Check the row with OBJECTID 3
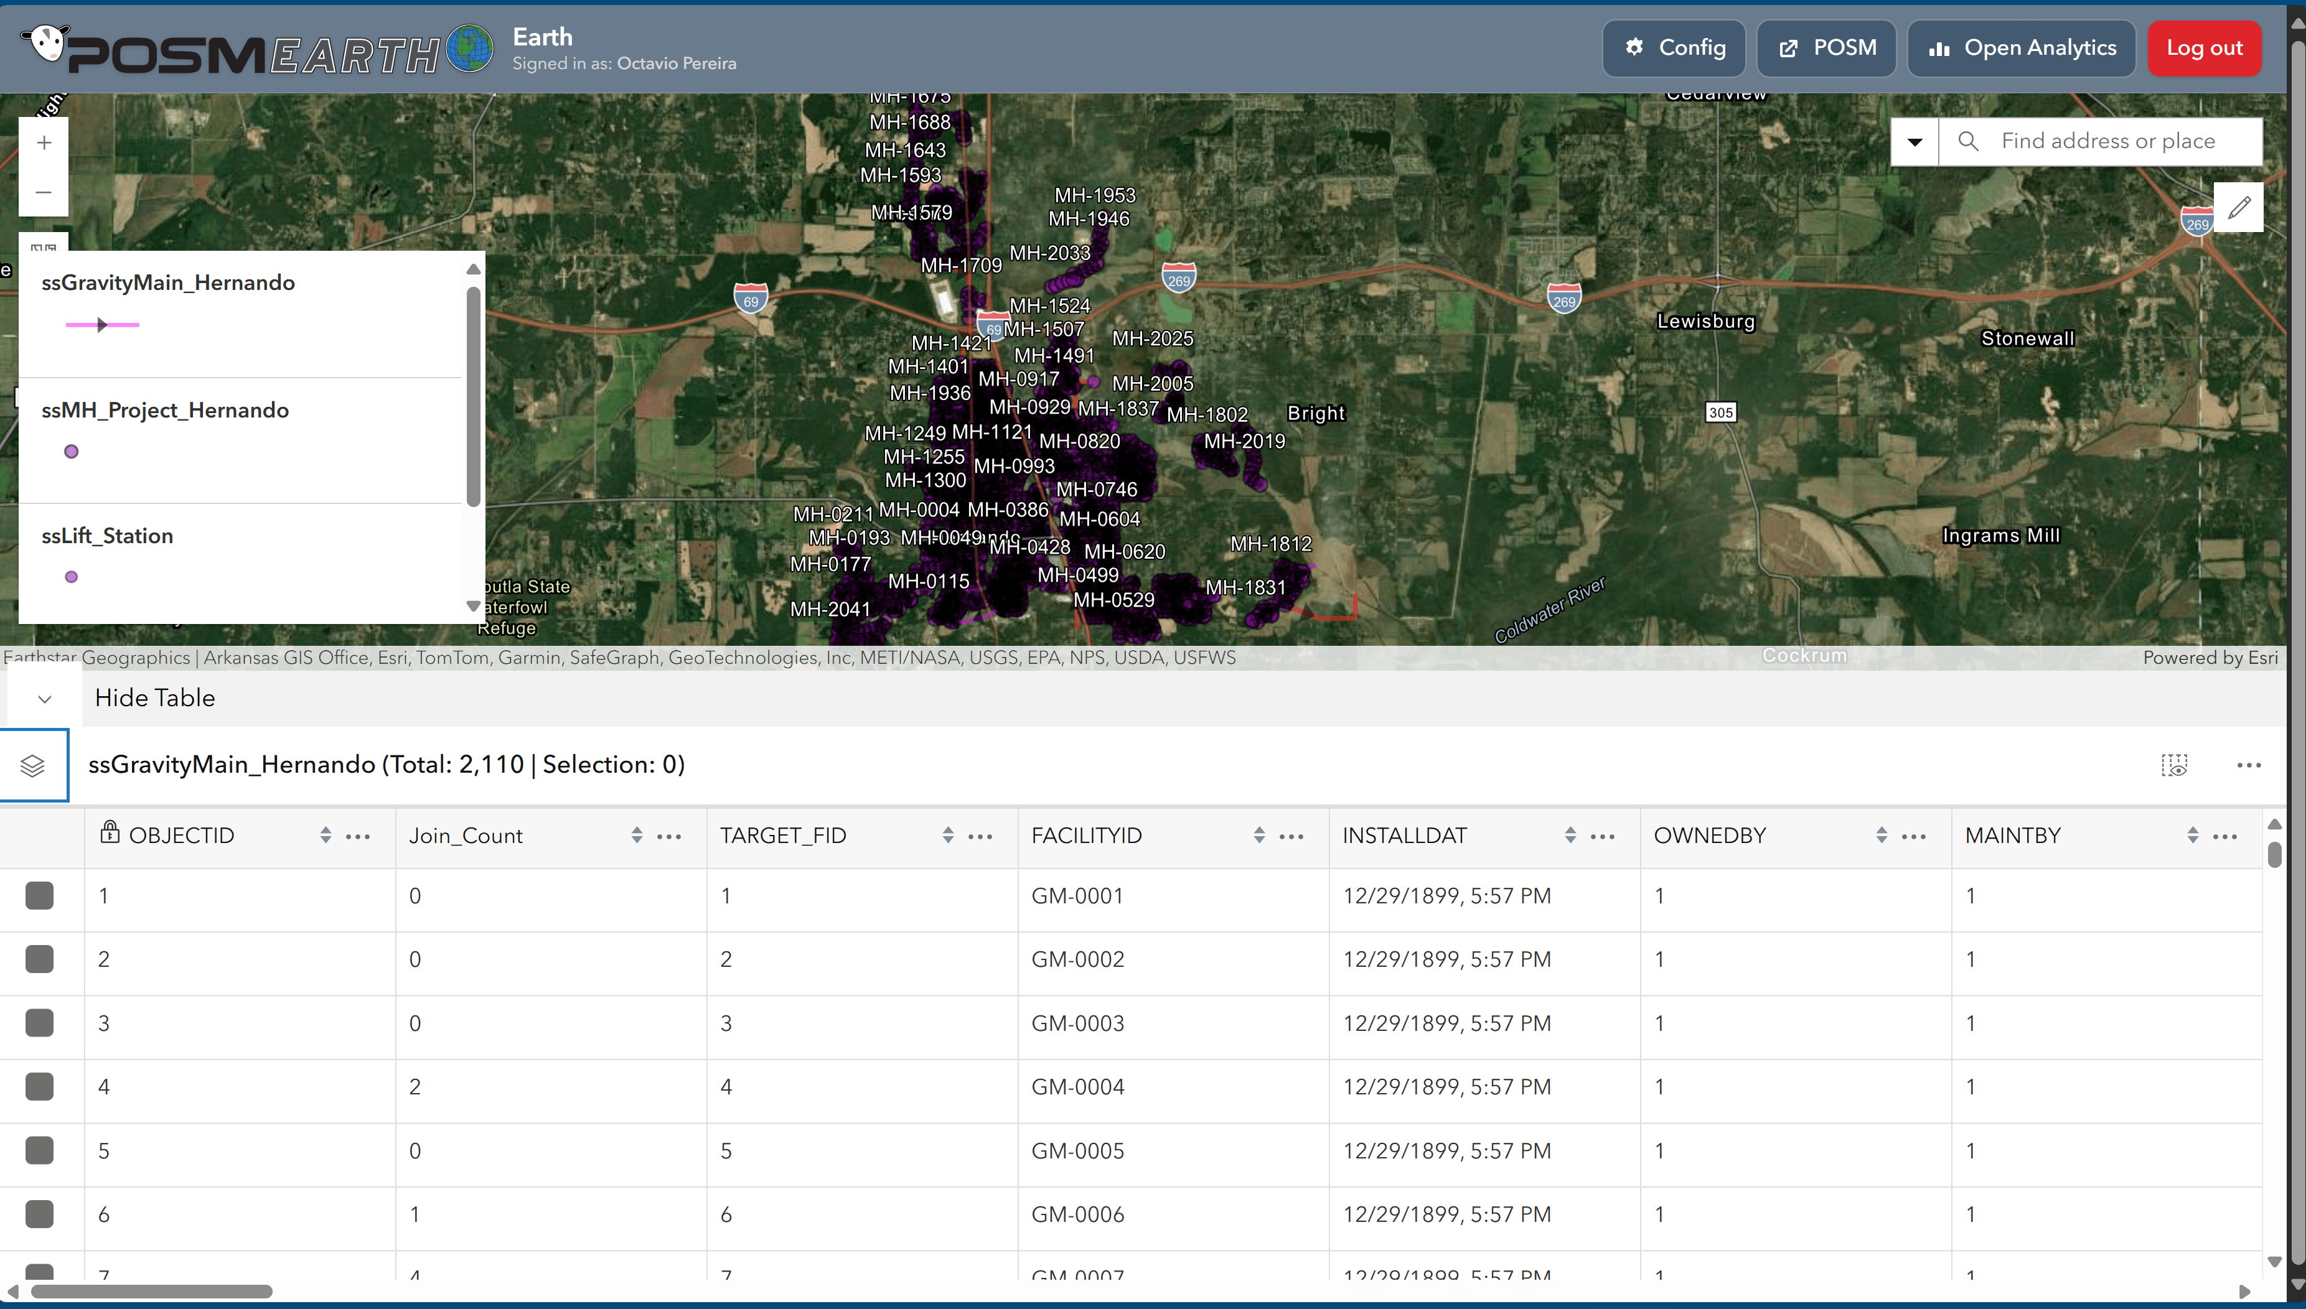Viewport: 2306px width, 1309px height. coord(40,1023)
